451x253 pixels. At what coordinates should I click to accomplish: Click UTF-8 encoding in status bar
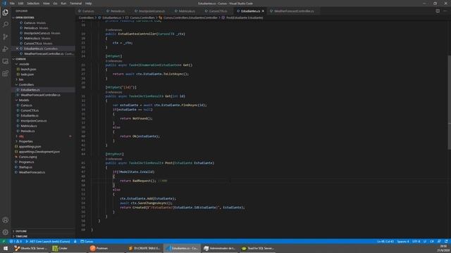416,242
